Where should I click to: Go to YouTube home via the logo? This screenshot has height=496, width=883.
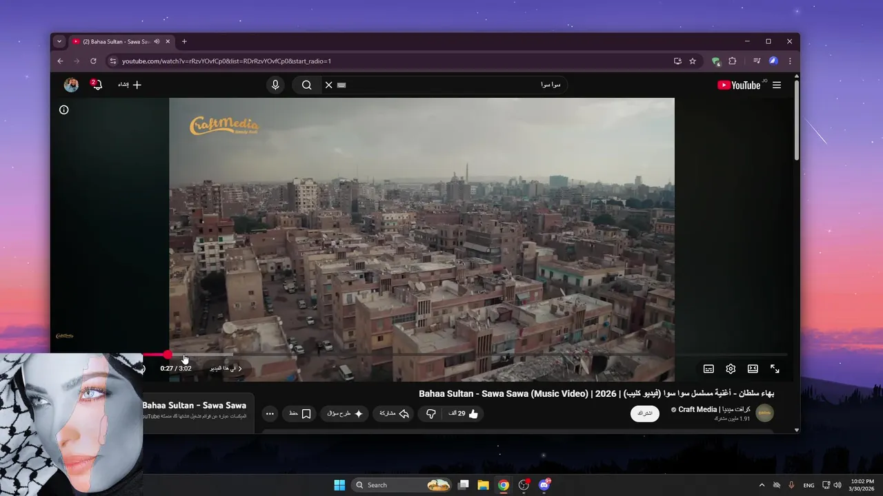coord(739,85)
